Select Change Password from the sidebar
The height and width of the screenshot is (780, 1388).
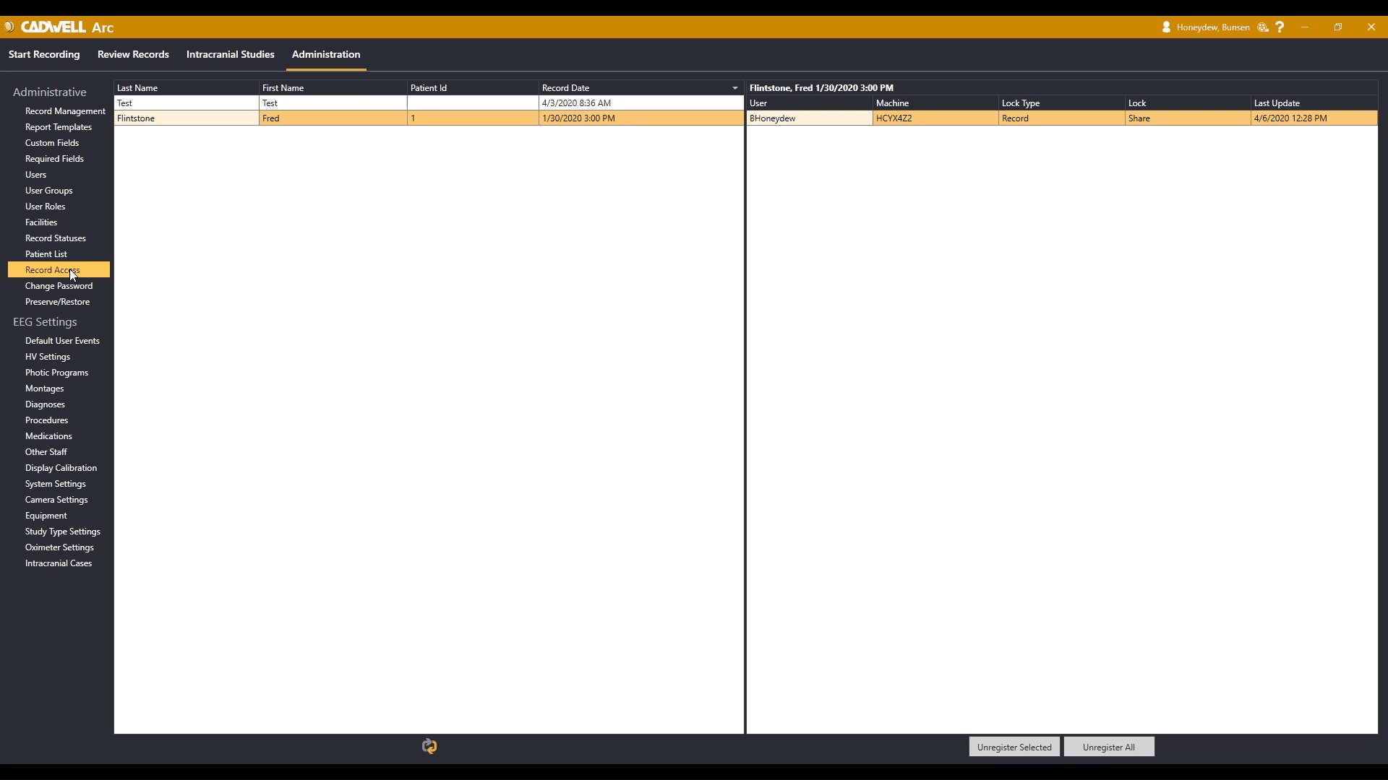59,285
